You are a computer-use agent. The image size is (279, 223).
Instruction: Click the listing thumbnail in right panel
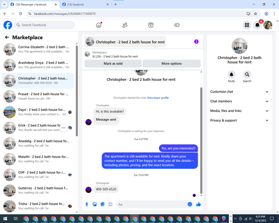pyautogui.click(x=239, y=46)
